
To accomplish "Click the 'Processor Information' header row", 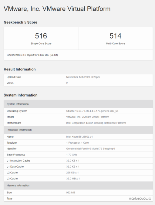I will tap(78, 130).
